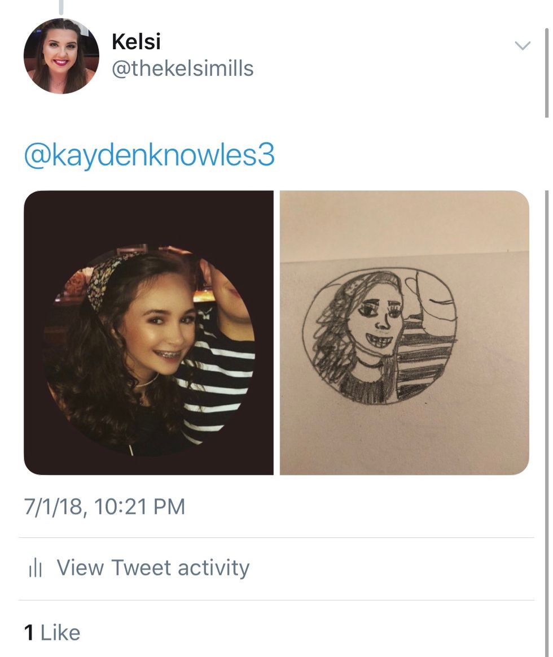Viewport: 553px width, 657px height.
Task: Click blank paper area above the sketch
Action: click(x=405, y=224)
